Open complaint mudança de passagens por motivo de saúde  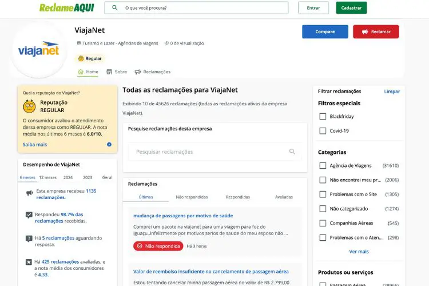tap(183, 216)
